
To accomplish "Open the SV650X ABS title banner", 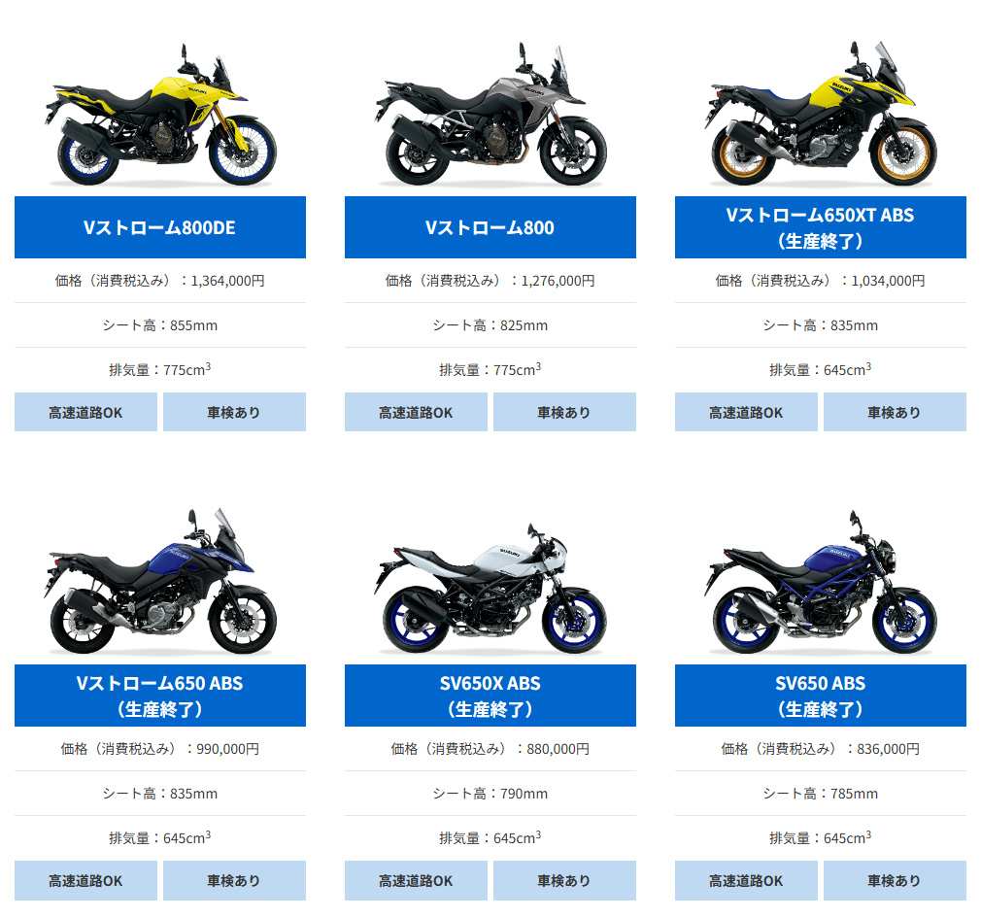I will [490, 696].
